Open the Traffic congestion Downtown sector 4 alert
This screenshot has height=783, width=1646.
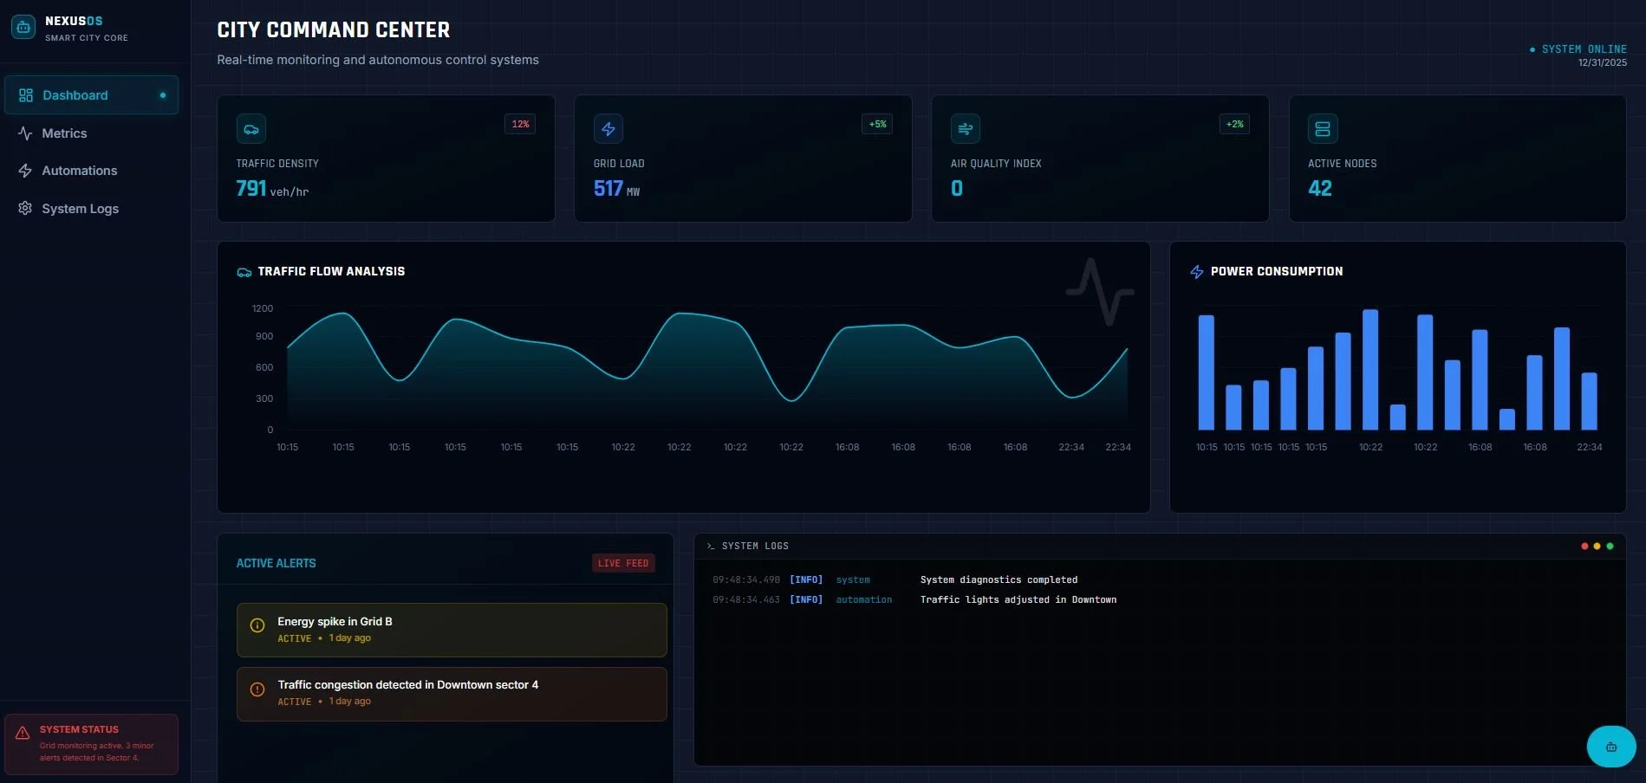coord(452,694)
